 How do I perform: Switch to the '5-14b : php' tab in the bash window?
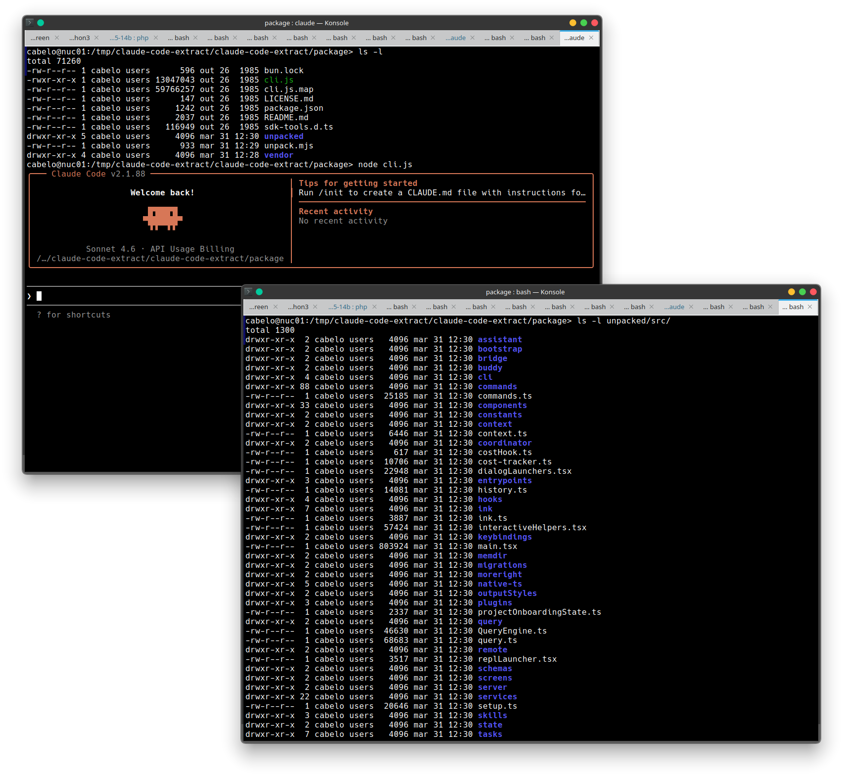[x=348, y=307]
